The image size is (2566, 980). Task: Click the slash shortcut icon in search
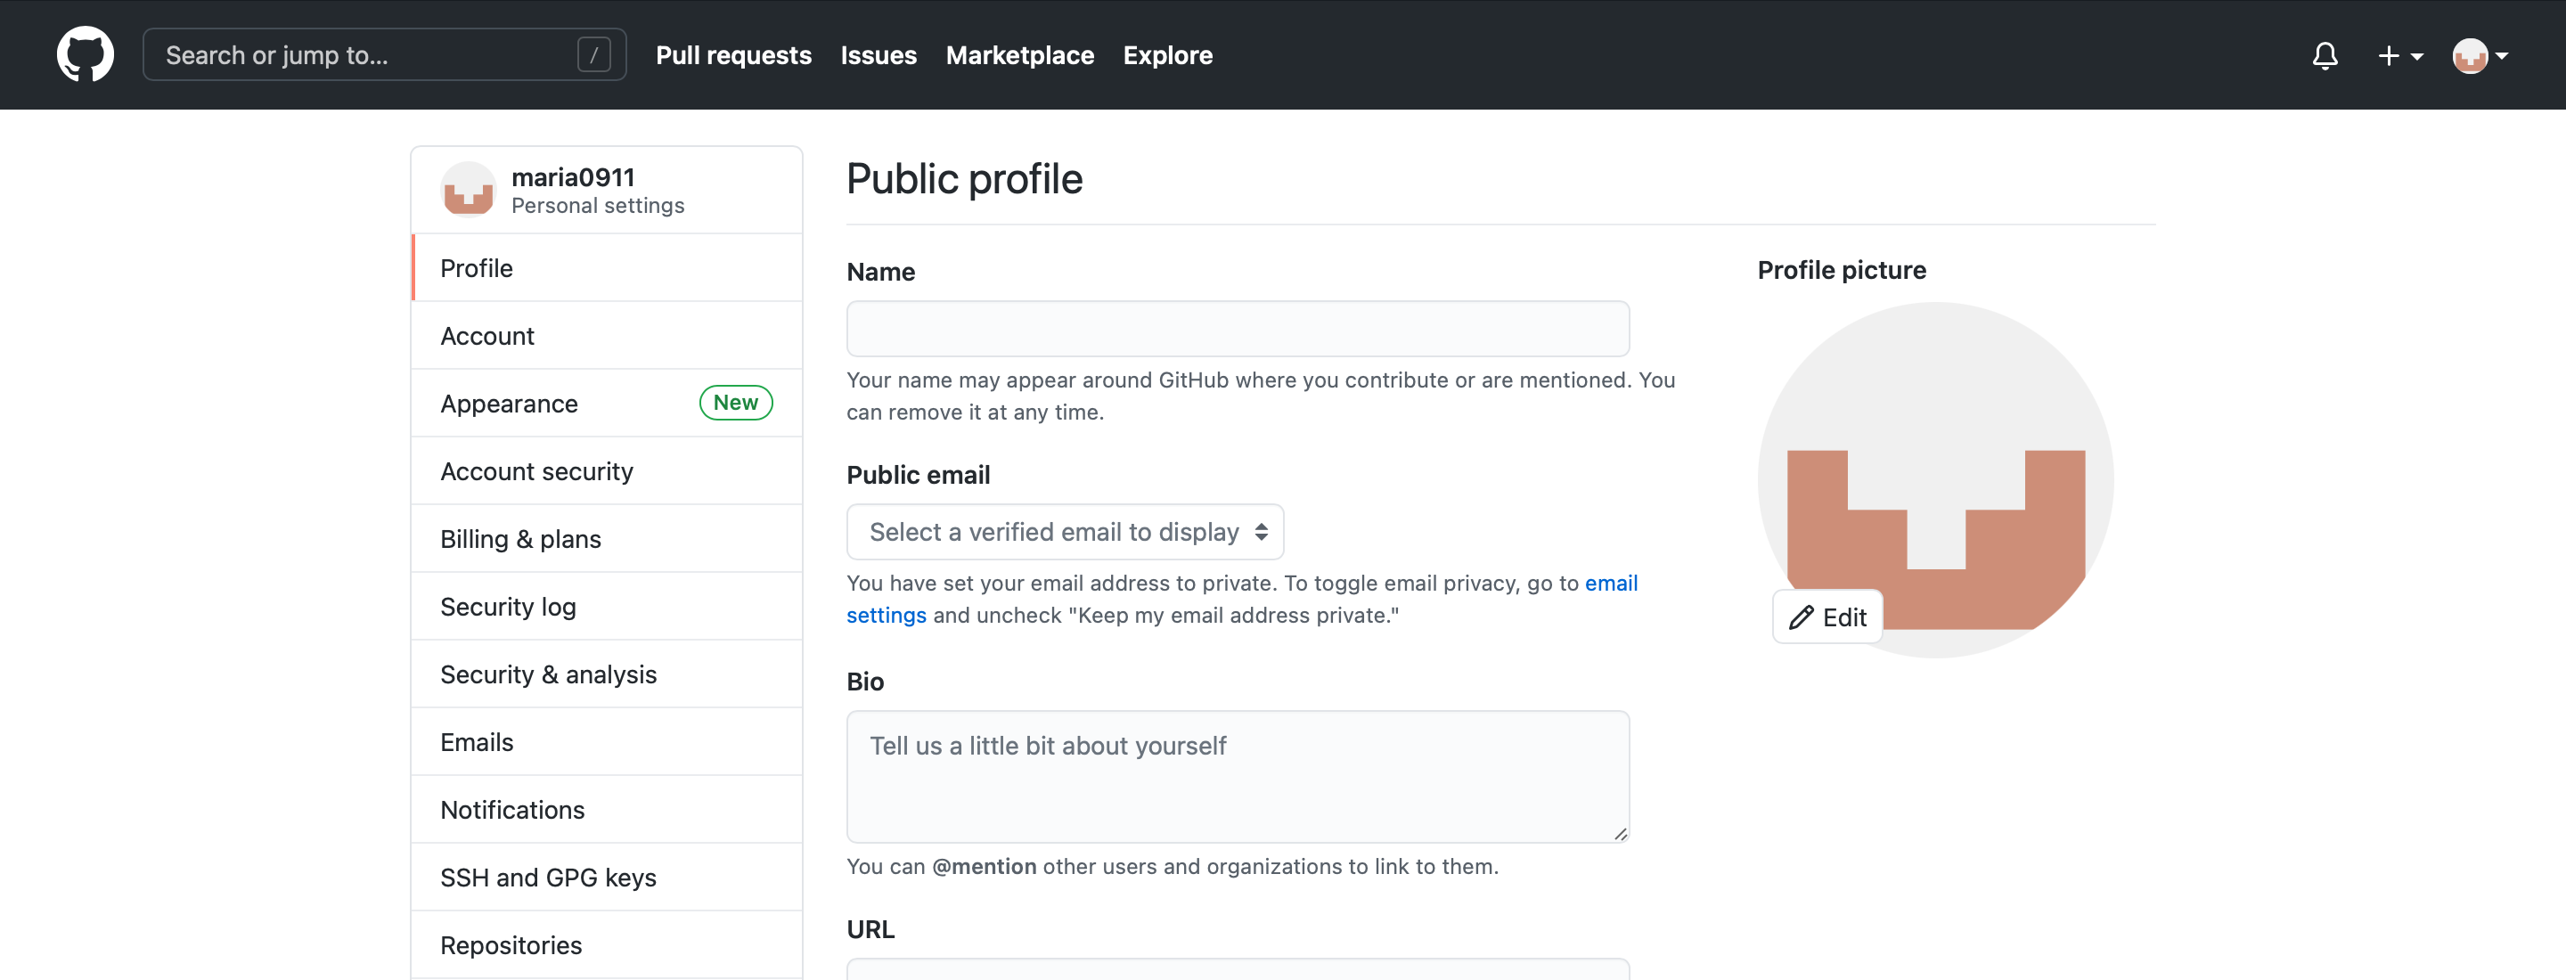tap(593, 54)
